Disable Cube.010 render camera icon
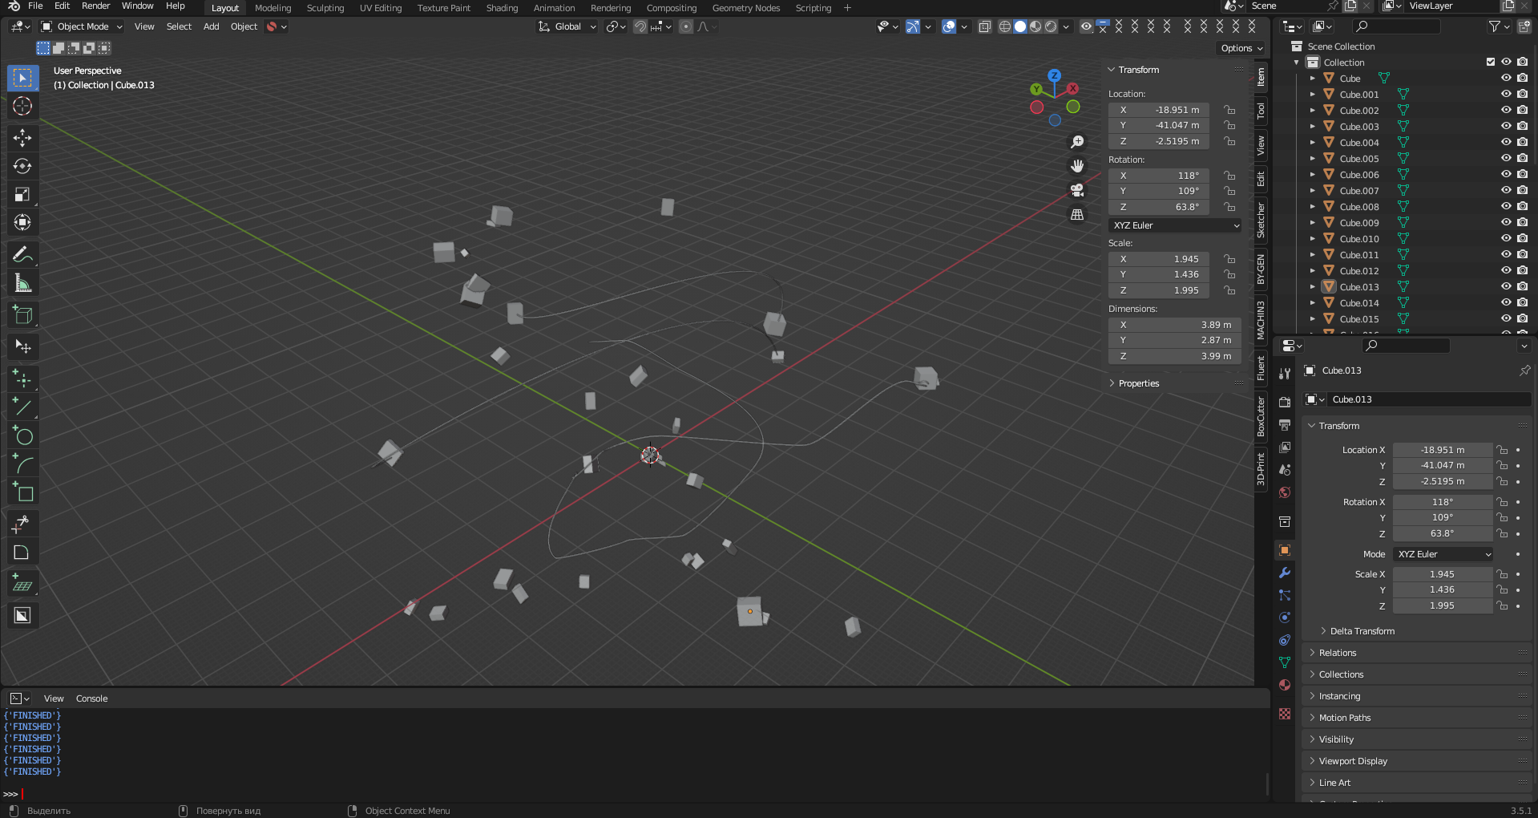This screenshot has width=1538, height=818. [x=1522, y=238]
